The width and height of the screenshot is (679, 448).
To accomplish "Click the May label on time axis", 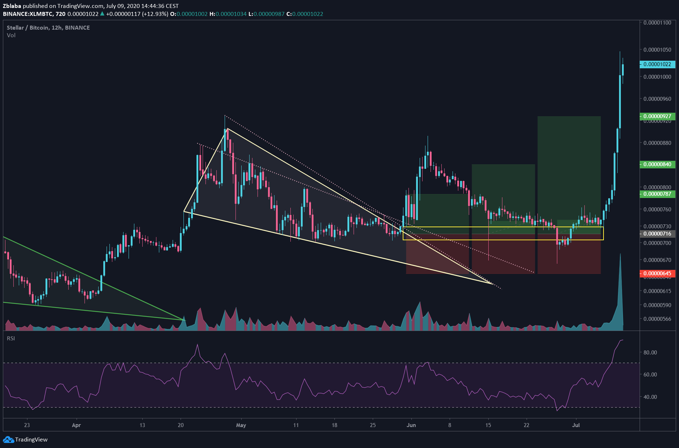I will click(241, 425).
